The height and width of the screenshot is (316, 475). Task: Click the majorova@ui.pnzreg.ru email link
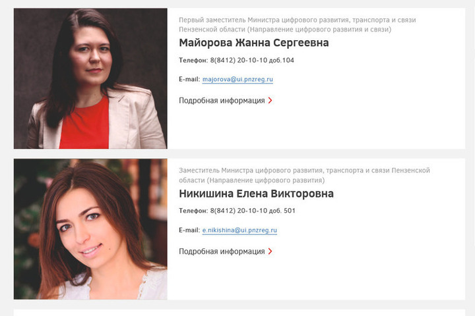[237, 79]
